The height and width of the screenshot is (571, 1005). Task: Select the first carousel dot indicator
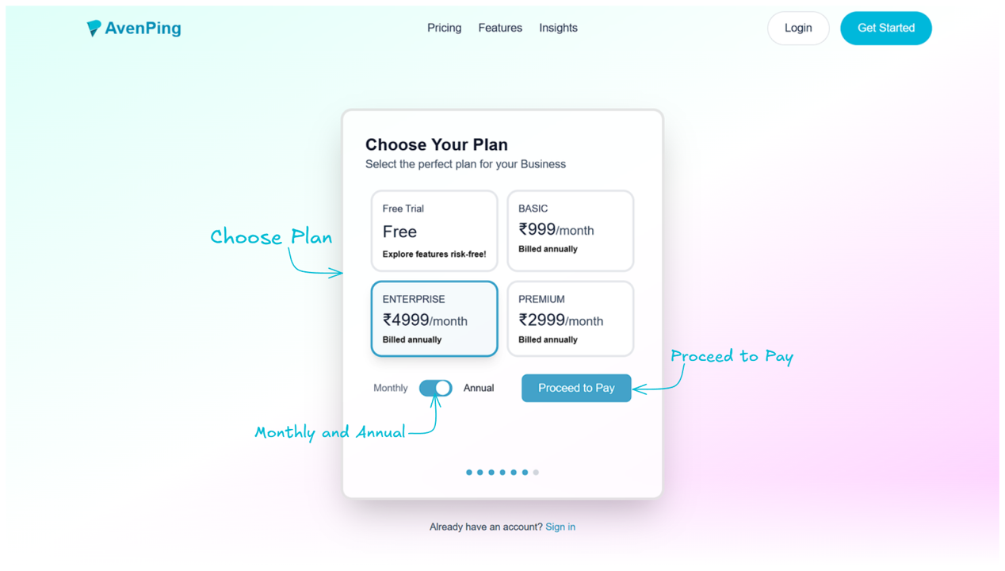469,472
